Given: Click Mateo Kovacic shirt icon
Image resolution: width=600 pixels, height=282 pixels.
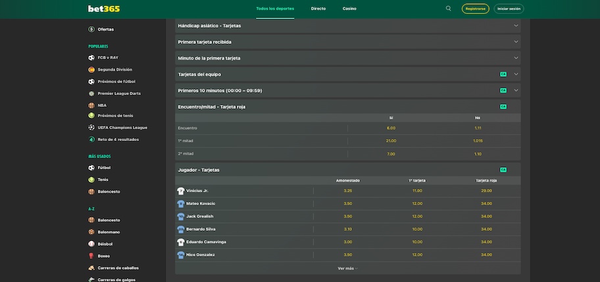Looking at the screenshot, I should click(181, 204).
